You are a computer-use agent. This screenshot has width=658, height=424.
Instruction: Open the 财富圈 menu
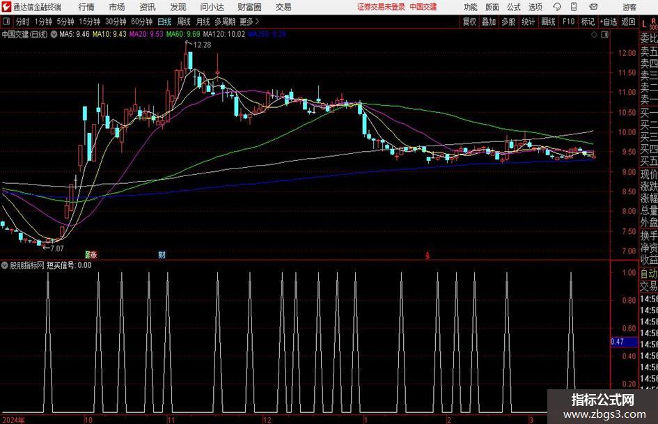[249, 7]
